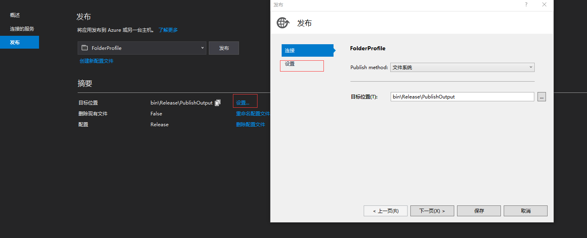The image size is (587, 238).
Task: Click the 下一页(X) button
Action: point(432,211)
